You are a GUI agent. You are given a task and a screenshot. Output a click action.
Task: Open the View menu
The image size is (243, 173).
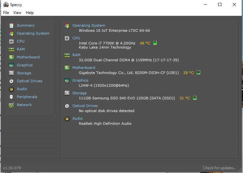(17, 13)
